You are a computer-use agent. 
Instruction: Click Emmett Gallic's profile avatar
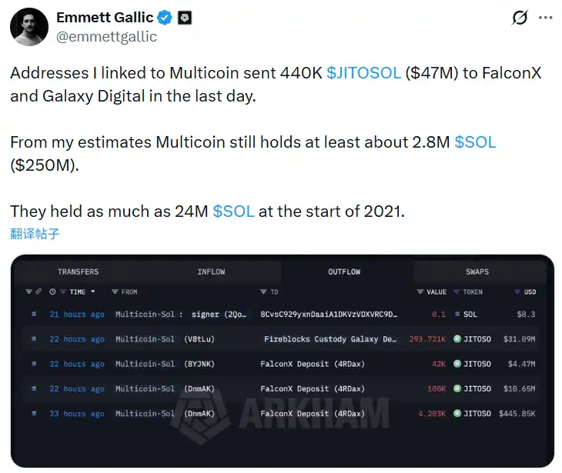30,28
